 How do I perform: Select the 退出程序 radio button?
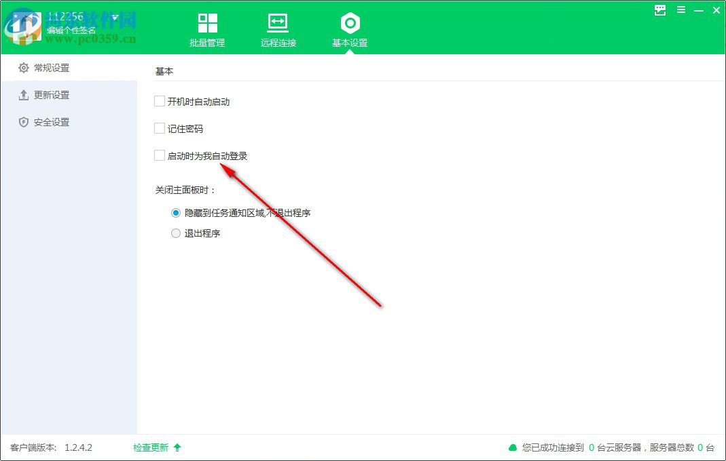tap(175, 233)
